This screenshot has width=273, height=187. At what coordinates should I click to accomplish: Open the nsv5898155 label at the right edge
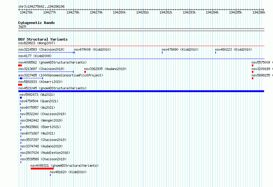(x=262, y=75)
